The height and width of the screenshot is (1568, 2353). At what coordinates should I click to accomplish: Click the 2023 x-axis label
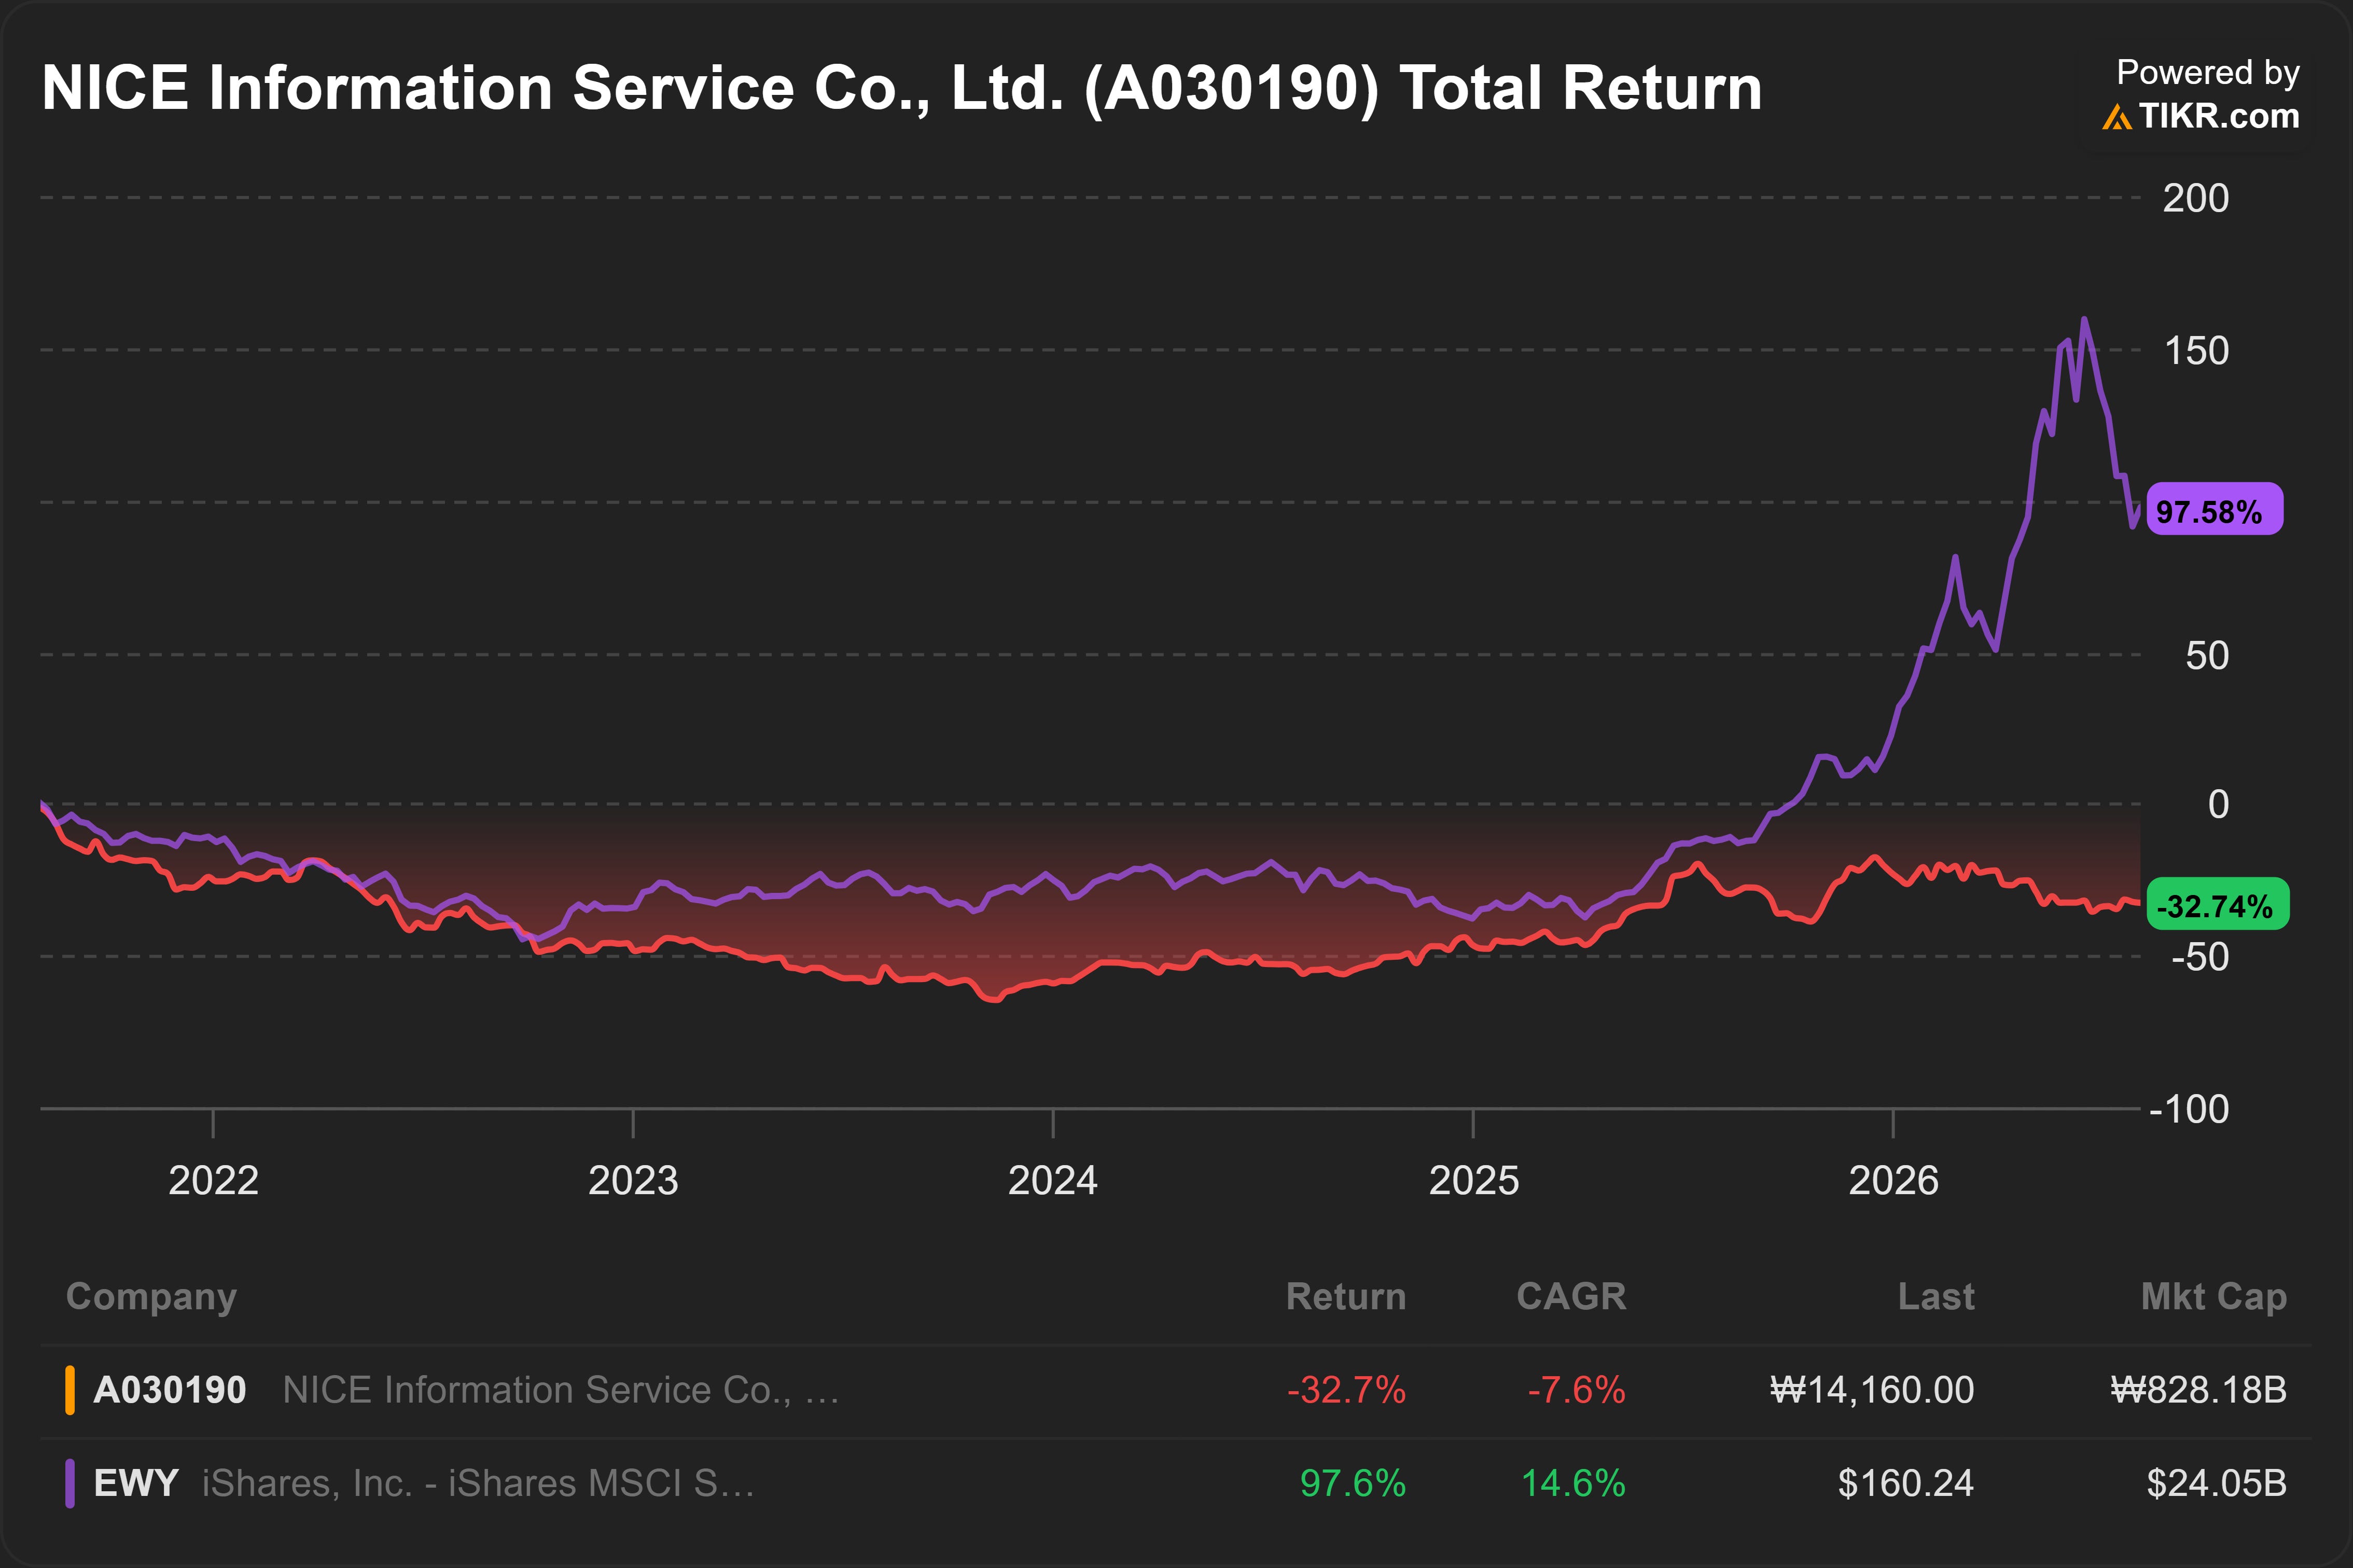tap(633, 1181)
